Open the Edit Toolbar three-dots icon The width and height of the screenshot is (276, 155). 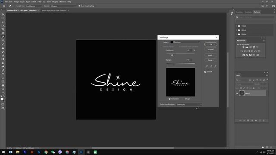(x=3, y=93)
